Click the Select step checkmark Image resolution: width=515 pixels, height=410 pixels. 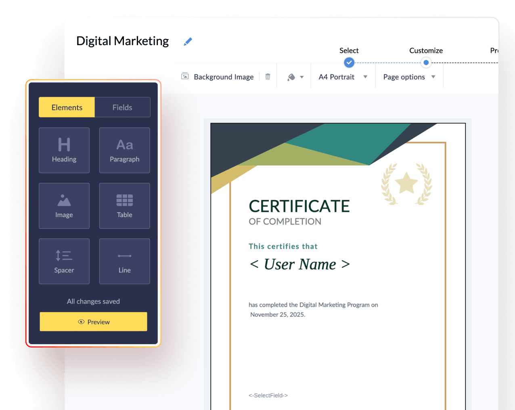click(x=349, y=62)
